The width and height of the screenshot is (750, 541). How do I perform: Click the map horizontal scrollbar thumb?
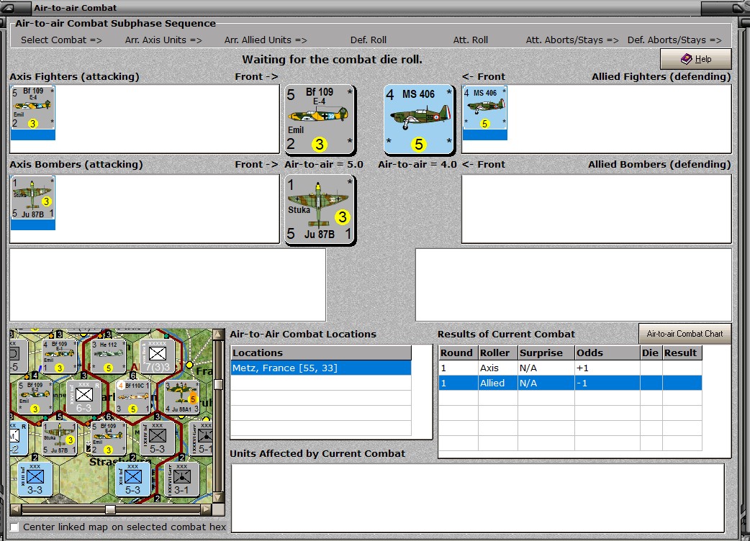[111, 509]
